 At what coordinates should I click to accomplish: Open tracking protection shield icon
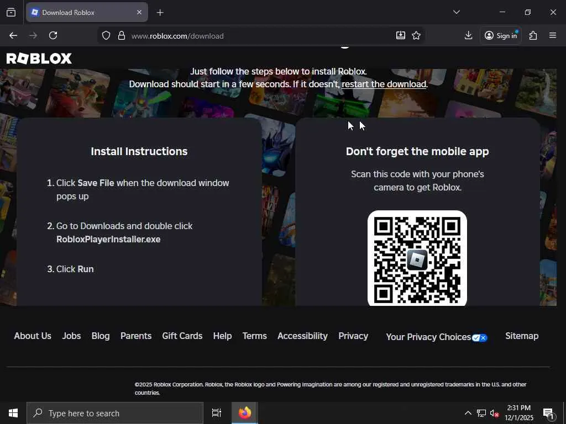[x=106, y=35]
